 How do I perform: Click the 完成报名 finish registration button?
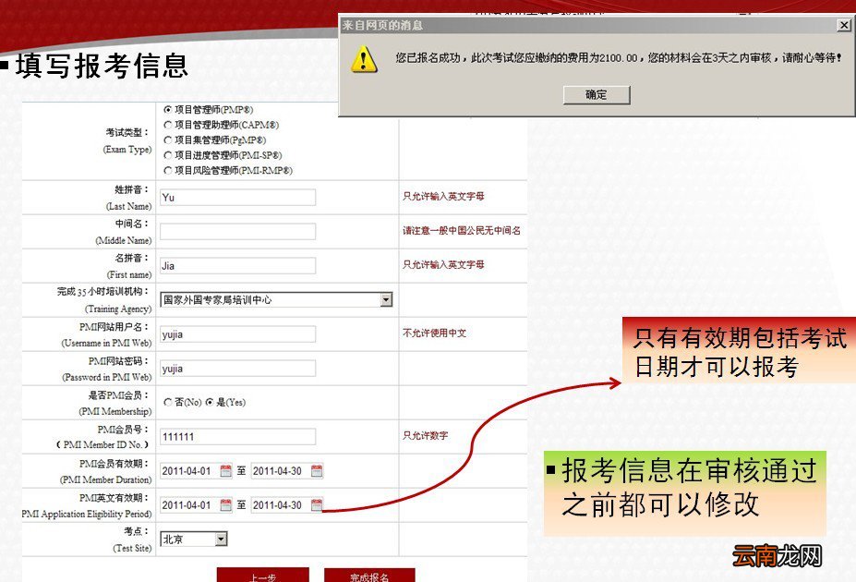click(x=369, y=575)
